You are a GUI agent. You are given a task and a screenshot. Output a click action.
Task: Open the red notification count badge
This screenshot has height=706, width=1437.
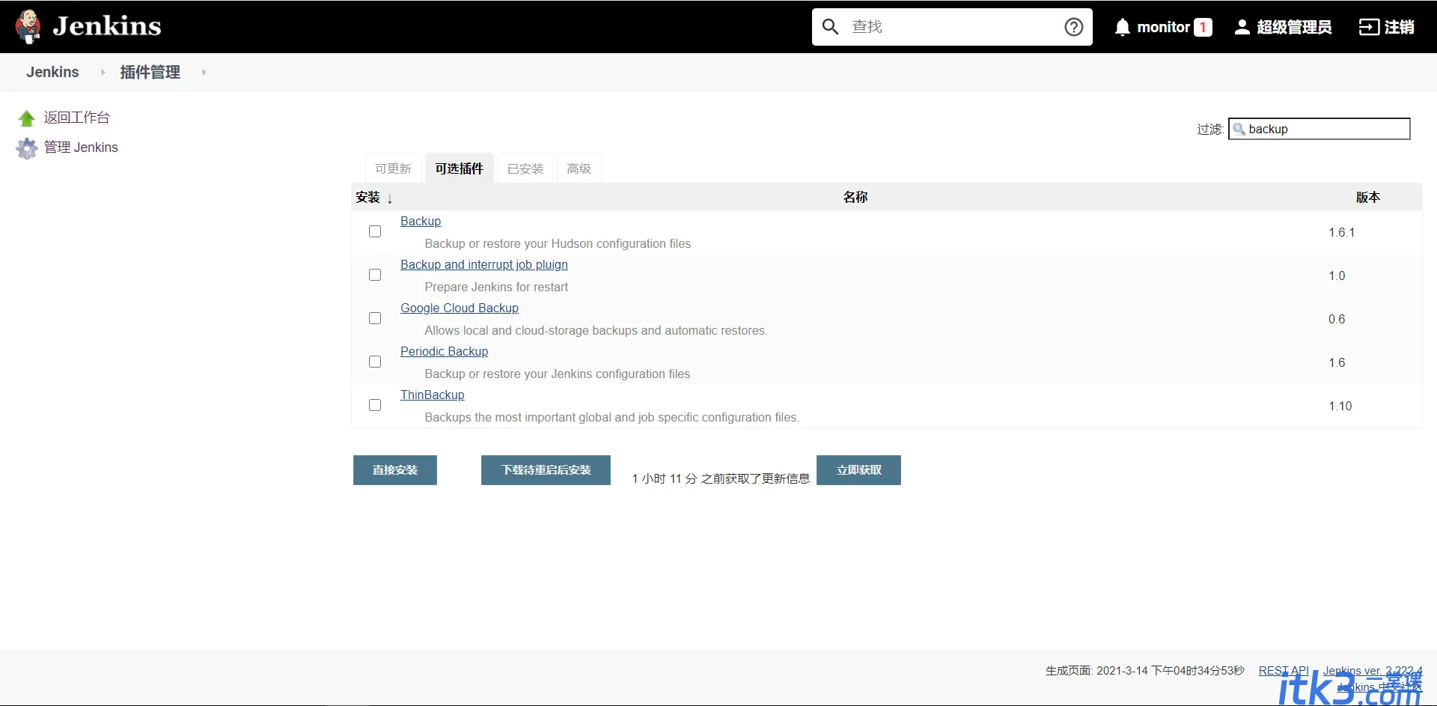click(1203, 27)
